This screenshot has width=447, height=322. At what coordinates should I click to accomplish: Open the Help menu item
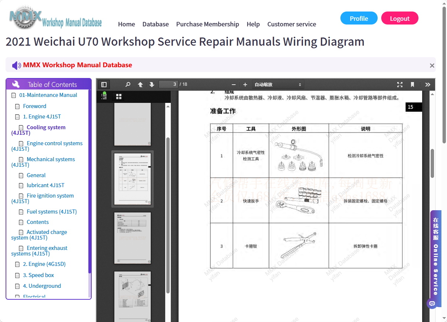point(253,24)
